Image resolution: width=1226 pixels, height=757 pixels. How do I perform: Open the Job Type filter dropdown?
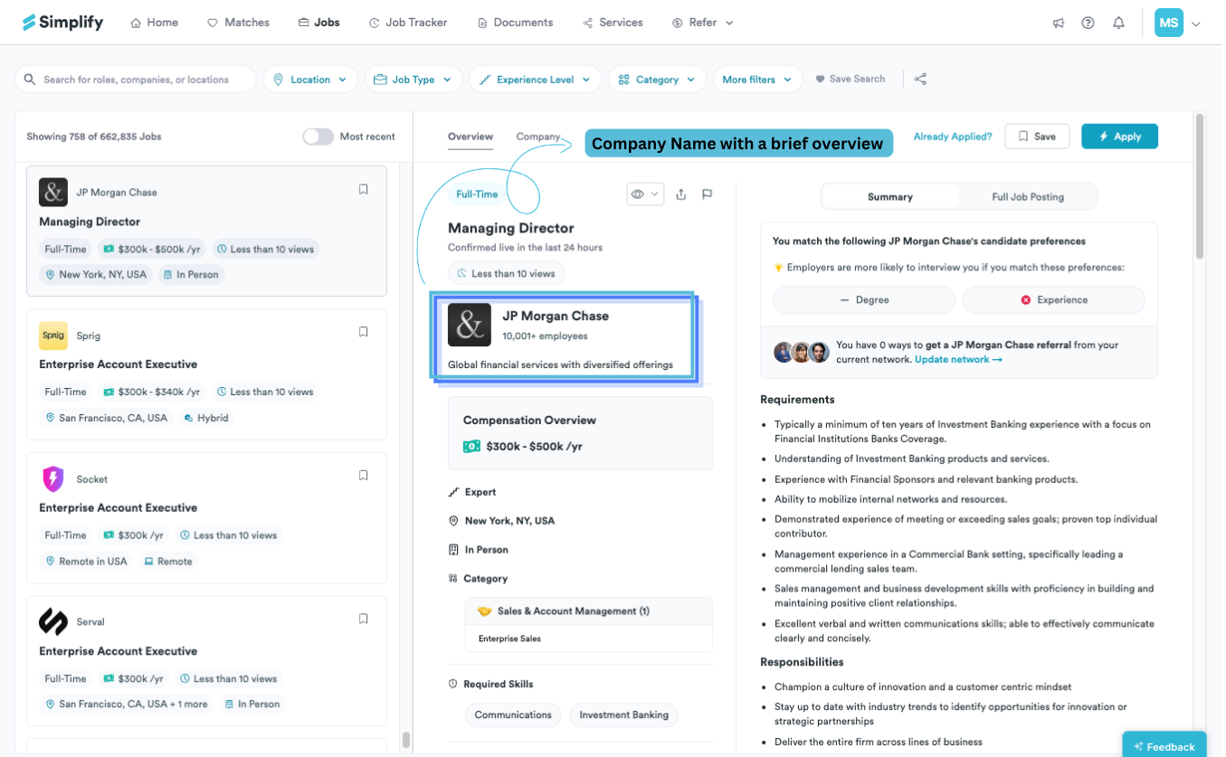tap(413, 80)
